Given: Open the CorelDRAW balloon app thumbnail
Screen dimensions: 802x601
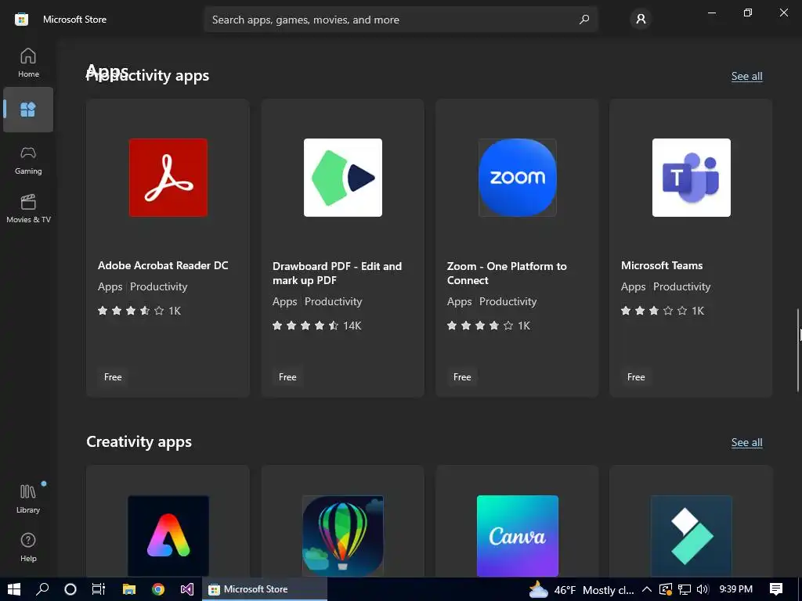Looking at the screenshot, I should [343, 535].
